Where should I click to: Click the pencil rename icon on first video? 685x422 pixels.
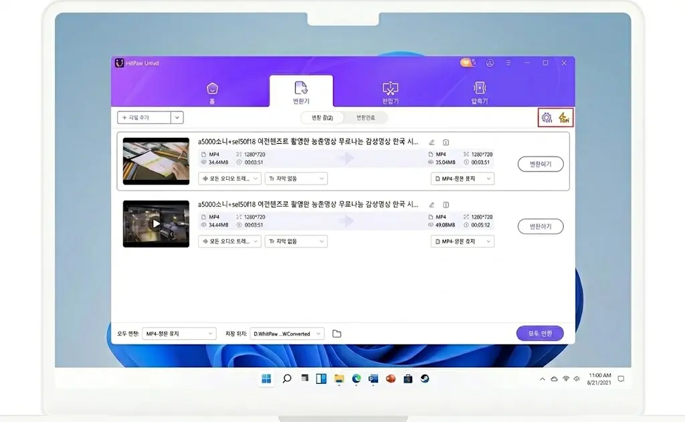pyautogui.click(x=431, y=142)
